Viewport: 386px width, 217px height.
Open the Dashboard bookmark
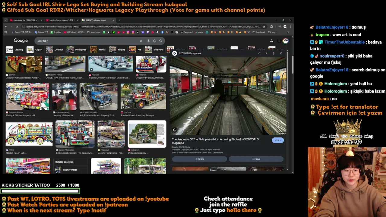[186, 32]
